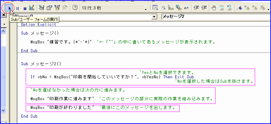Click the 'Sub メッセージ2()' line
The width and height of the screenshot is (271, 124).
pyautogui.click(x=41, y=64)
